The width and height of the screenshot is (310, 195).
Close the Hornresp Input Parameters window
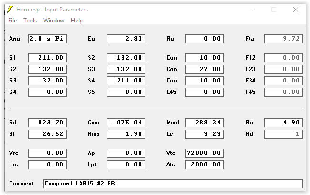click(296, 10)
